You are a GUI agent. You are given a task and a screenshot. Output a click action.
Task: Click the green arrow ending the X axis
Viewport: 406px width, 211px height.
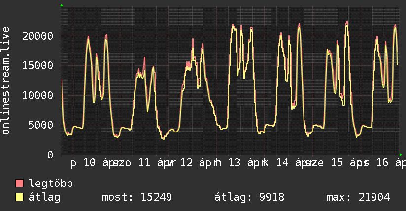point(401,154)
